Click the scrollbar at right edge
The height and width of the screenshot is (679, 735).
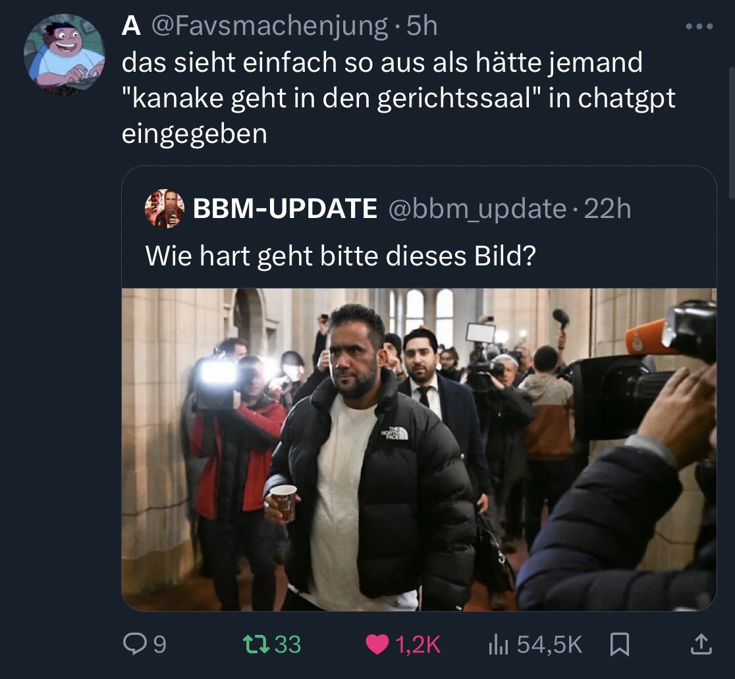point(732,134)
